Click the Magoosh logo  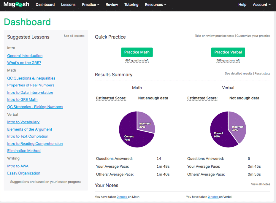click(x=16, y=4)
